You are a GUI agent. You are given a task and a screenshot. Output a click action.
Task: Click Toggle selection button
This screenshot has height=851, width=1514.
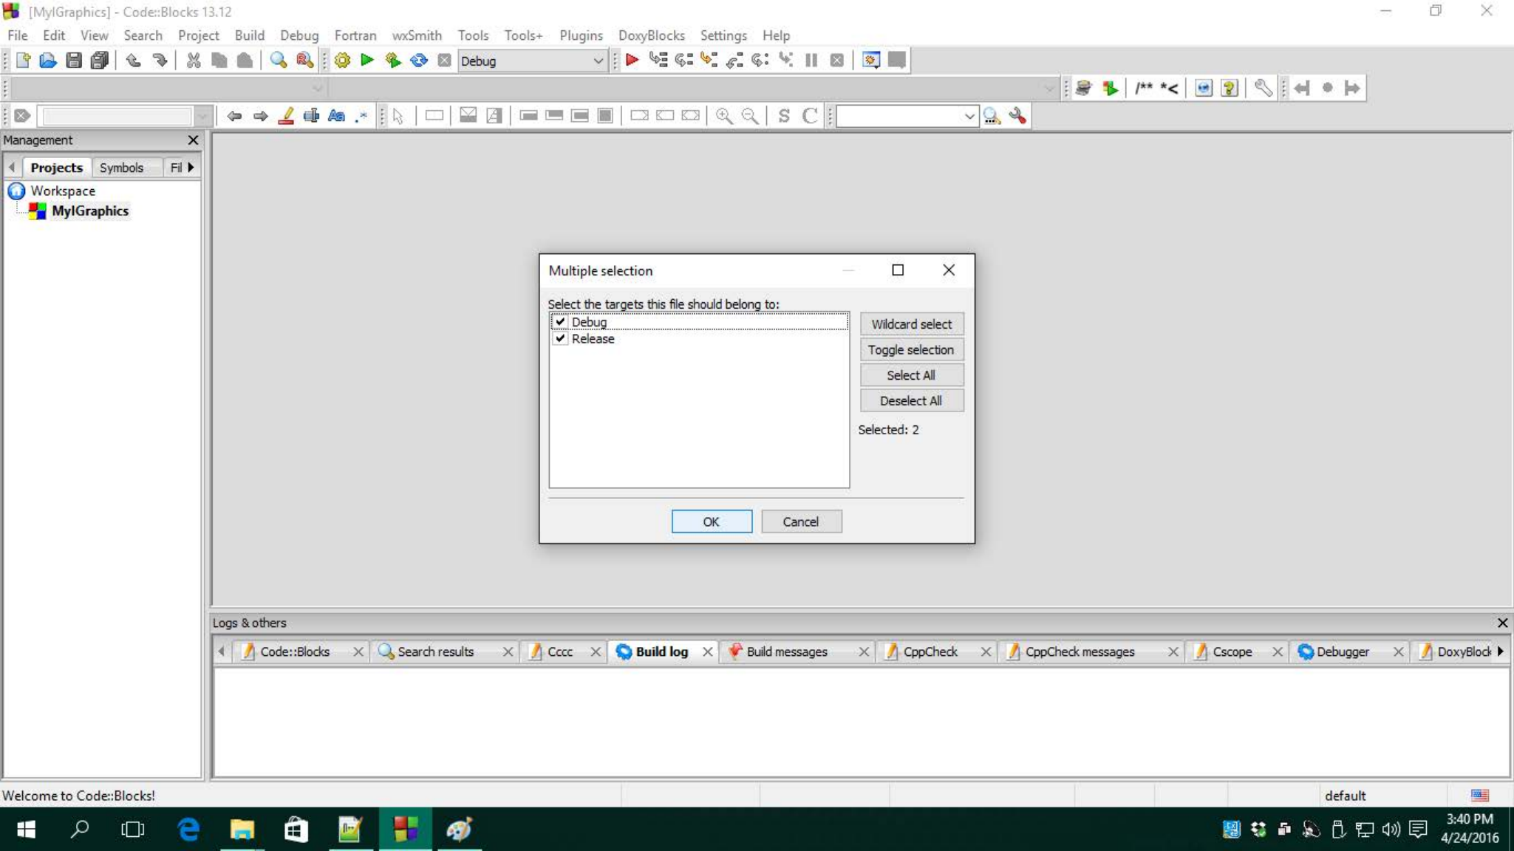pyautogui.click(x=911, y=349)
